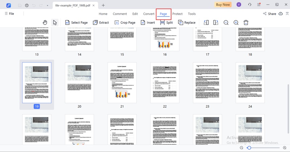Click the zoom slider handle at bottom
290x152 pixels.
click(249, 148)
